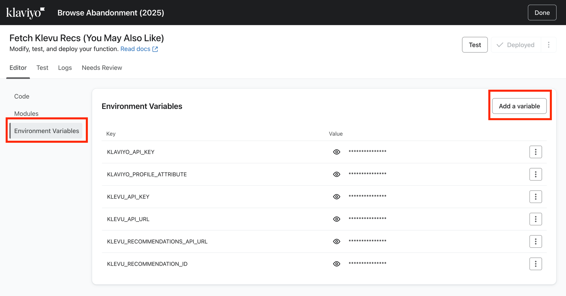Expand actions menu for KLEVU_API_KEY
The height and width of the screenshot is (296, 566).
coord(535,197)
